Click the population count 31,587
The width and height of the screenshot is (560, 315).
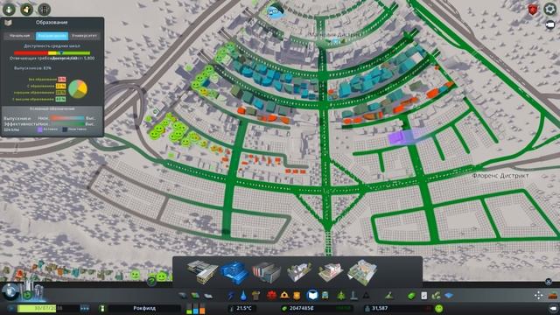[x=380, y=308]
